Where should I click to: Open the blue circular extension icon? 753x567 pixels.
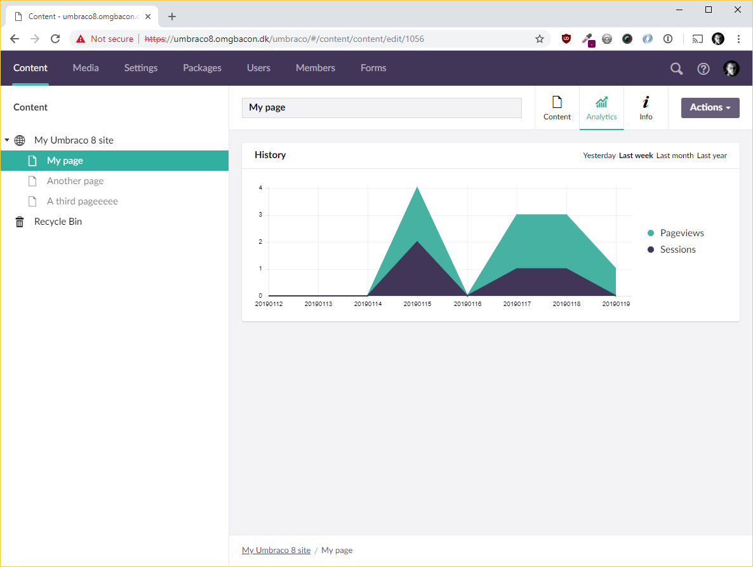(648, 39)
